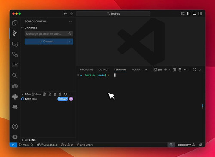Click the graph target circle icon
The width and height of the screenshot is (215, 157).
pos(44,94)
